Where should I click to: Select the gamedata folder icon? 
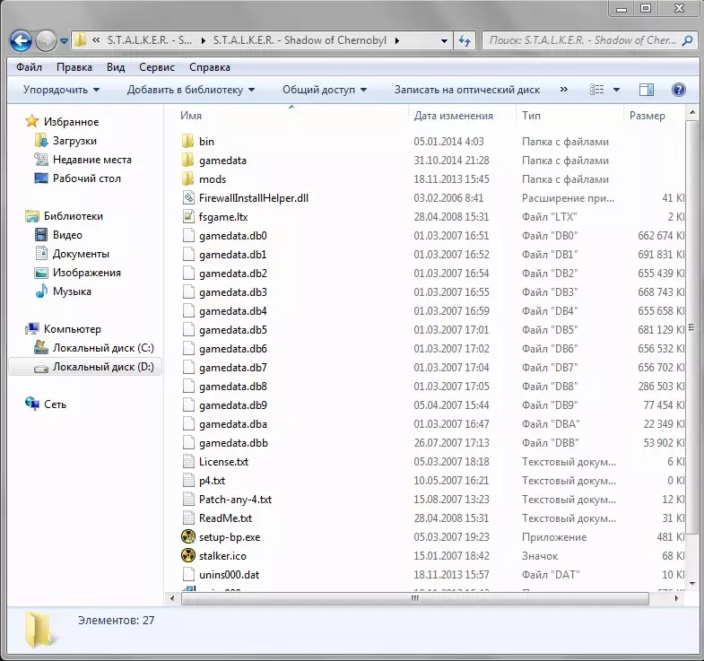pos(187,160)
